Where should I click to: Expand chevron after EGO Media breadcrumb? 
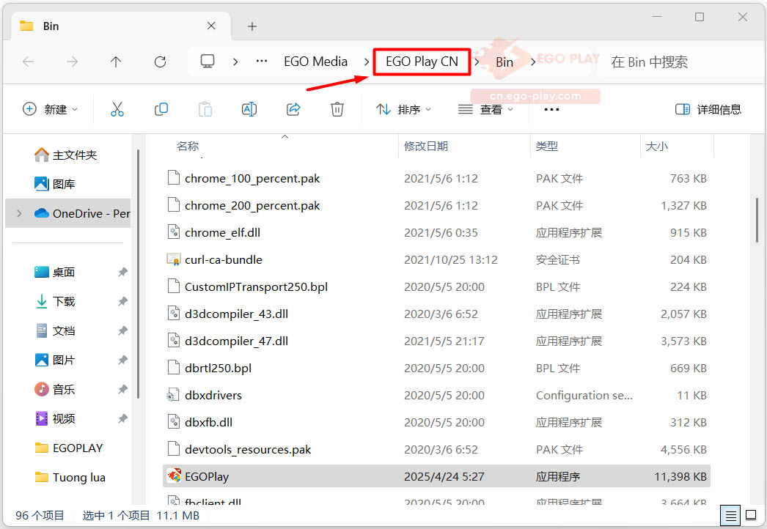point(366,62)
